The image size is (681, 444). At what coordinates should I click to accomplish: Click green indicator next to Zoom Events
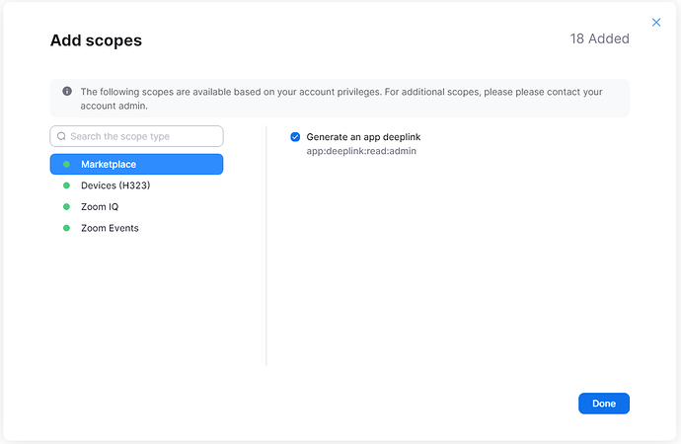click(x=66, y=228)
